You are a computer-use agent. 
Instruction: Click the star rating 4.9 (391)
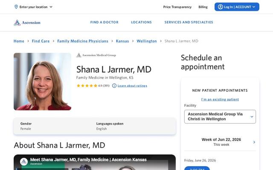pyautogui.click(x=93, y=86)
